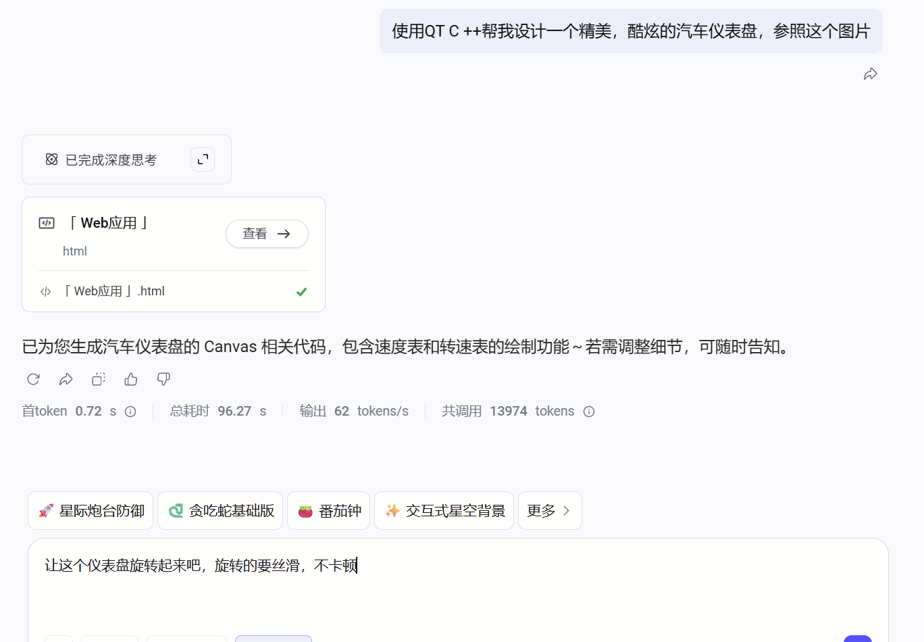Expand the deep thinking panel

coord(203,159)
